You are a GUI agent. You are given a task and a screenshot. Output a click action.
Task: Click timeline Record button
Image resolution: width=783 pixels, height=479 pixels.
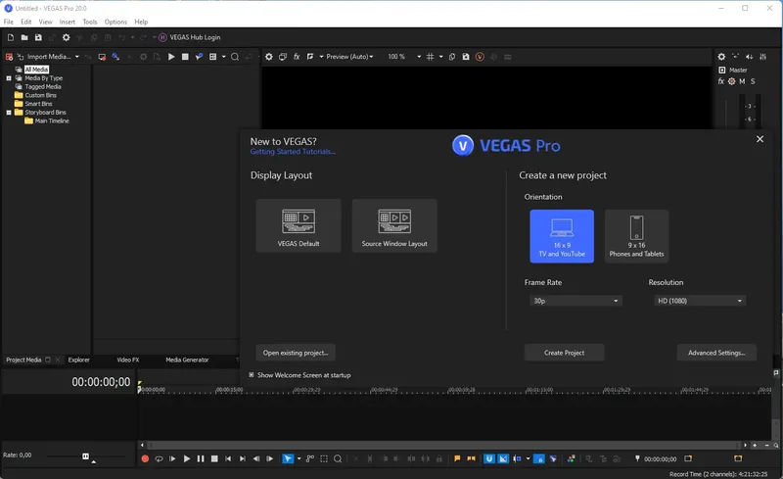[x=145, y=458]
